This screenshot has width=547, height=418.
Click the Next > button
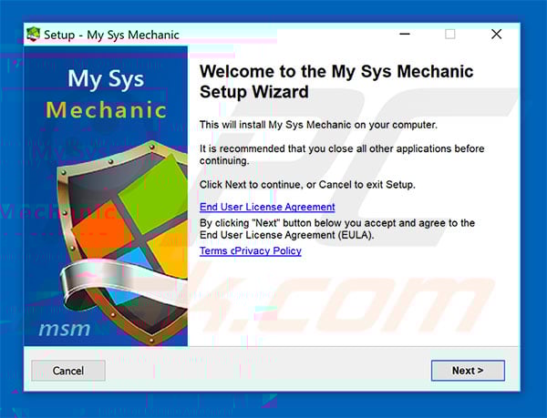pyautogui.click(x=468, y=371)
